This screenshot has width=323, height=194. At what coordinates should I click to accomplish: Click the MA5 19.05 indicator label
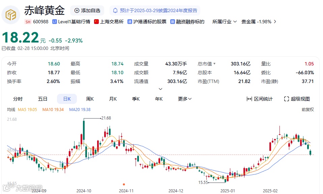27,109
